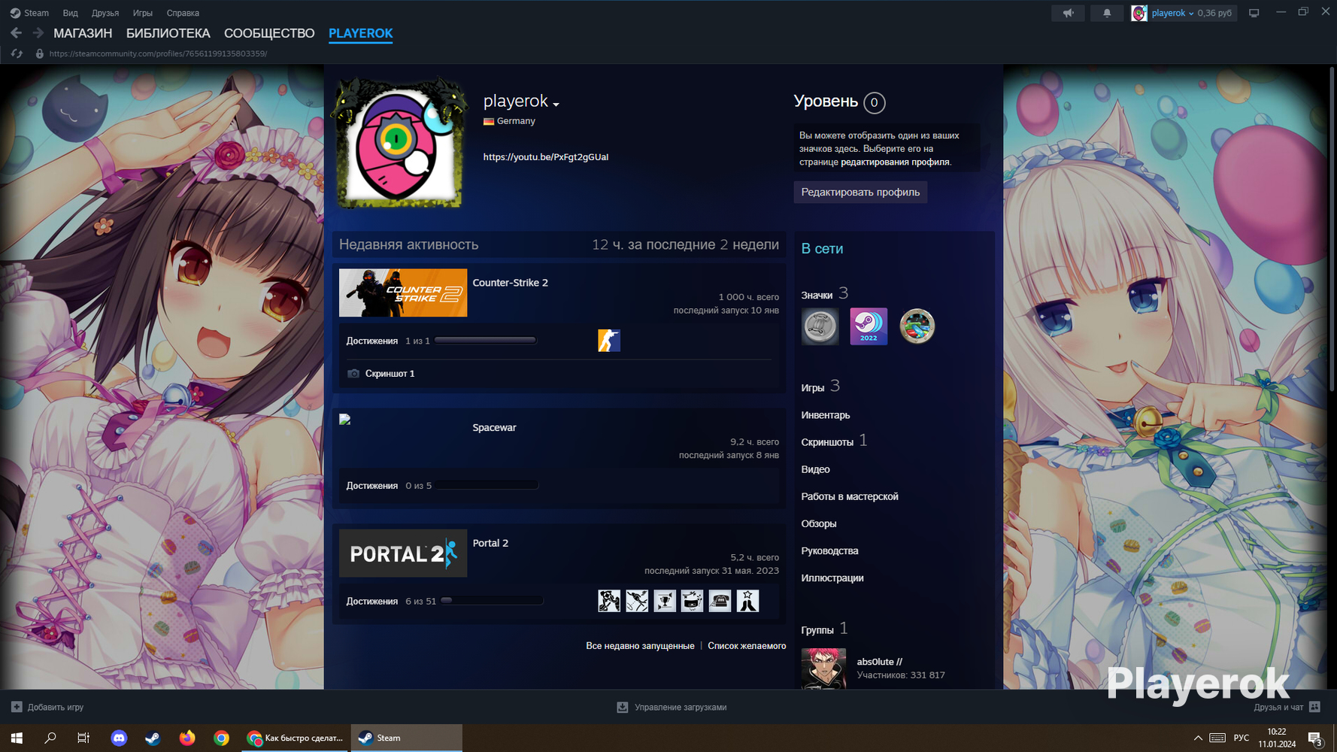Open the third round colorful badge
1337x752 pixels.
point(917,326)
